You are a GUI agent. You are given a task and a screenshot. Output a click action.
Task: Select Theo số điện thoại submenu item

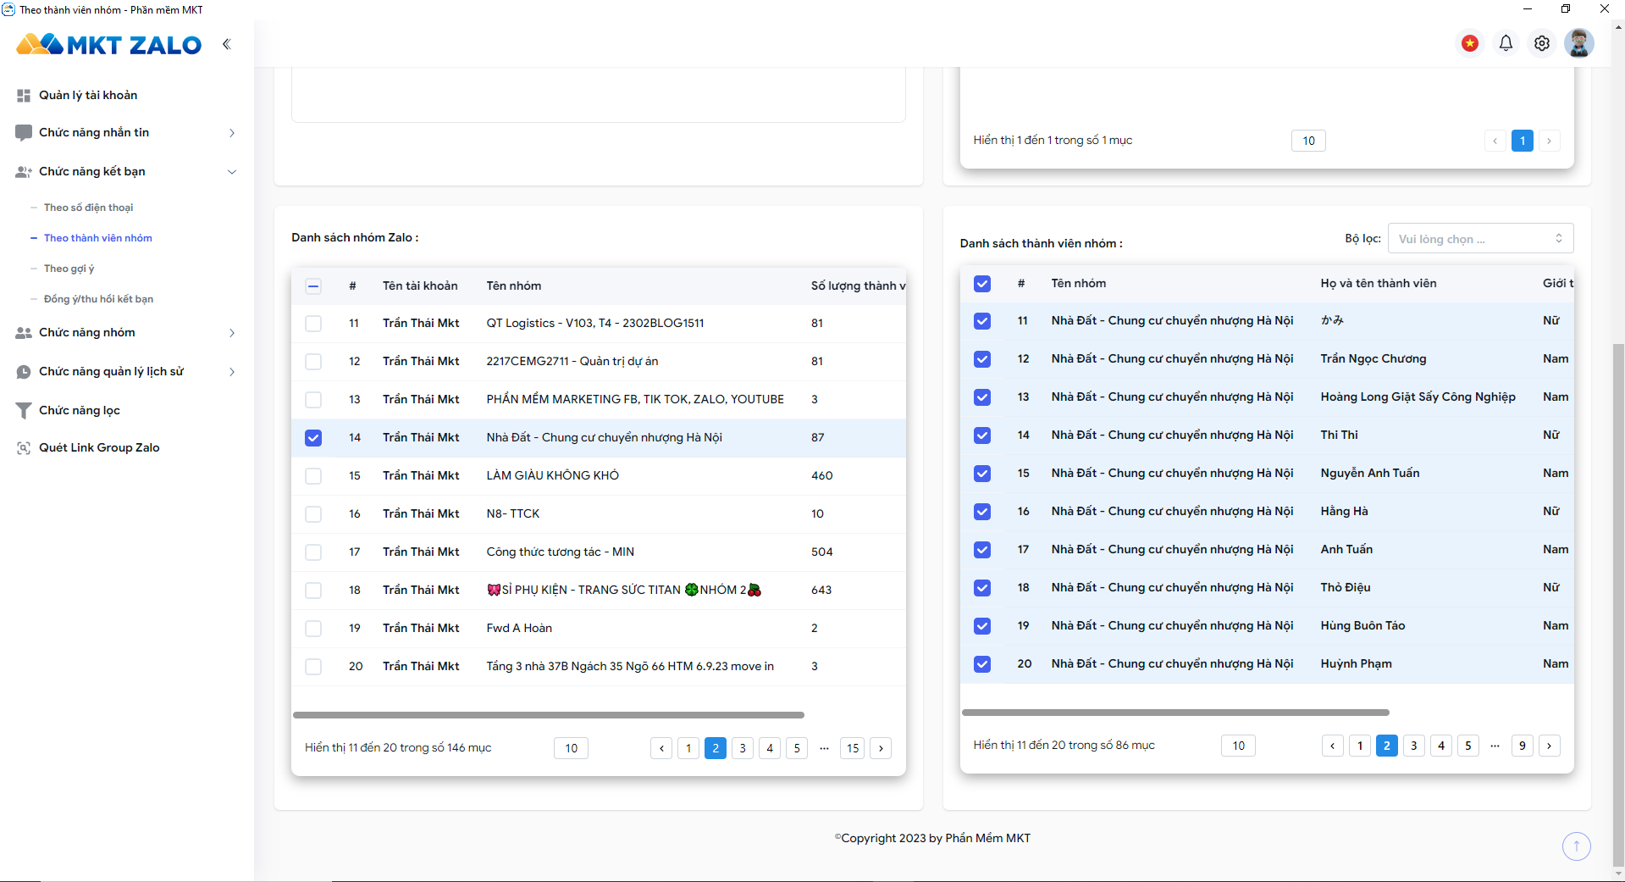(88, 208)
